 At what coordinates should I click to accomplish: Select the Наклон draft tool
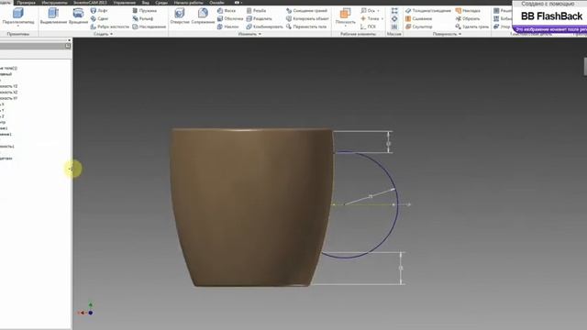[x=228, y=27]
